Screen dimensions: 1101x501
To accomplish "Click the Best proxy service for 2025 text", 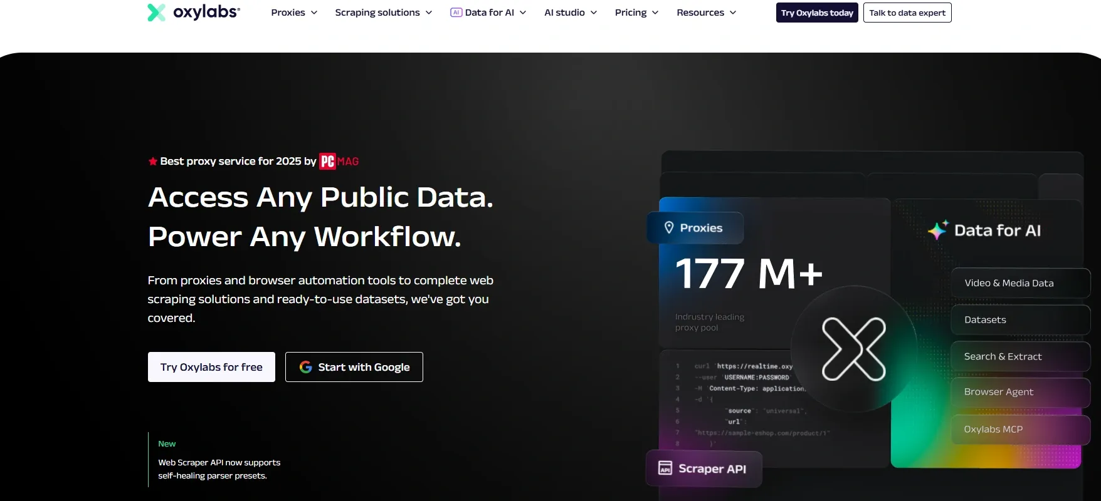I will (238, 162).
